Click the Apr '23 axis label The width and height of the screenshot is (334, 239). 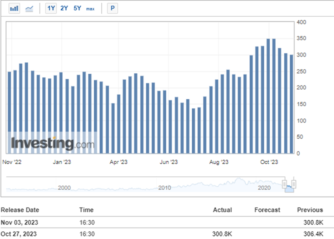click(119, 162)
